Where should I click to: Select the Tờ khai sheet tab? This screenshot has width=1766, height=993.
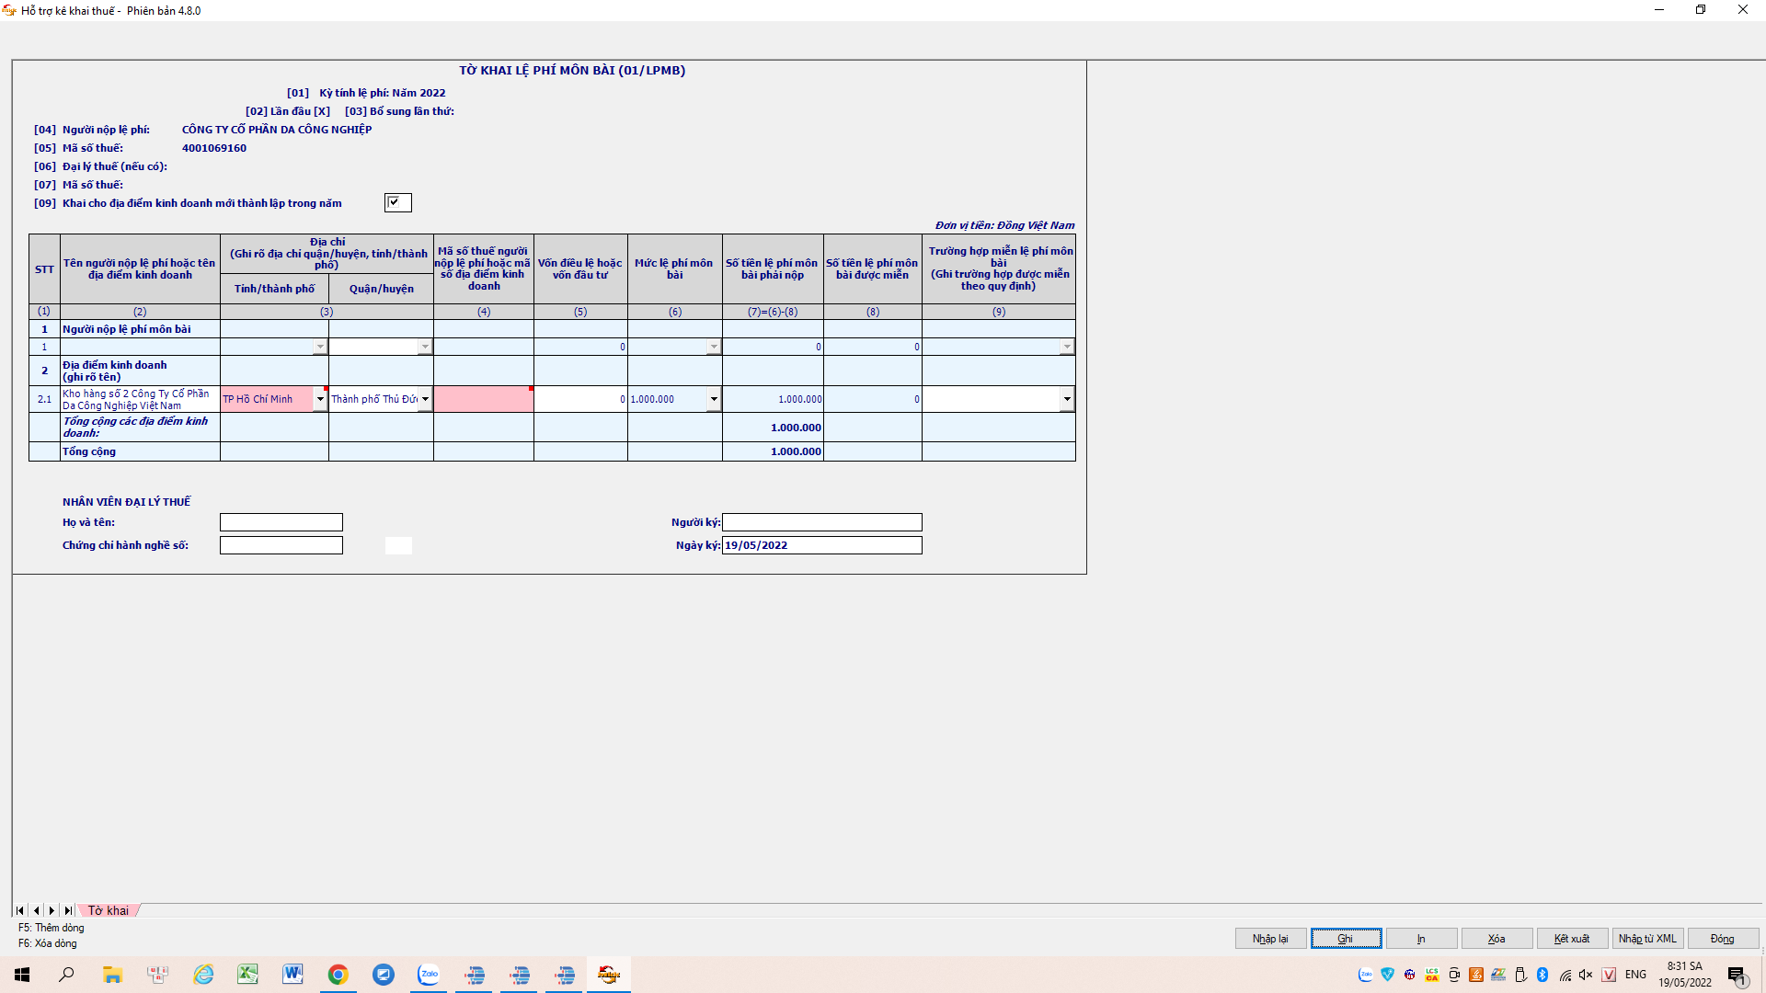coord(109,910)
